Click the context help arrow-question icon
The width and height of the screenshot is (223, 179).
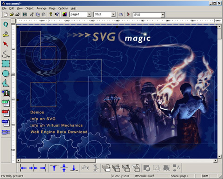[x=57, y=14]
